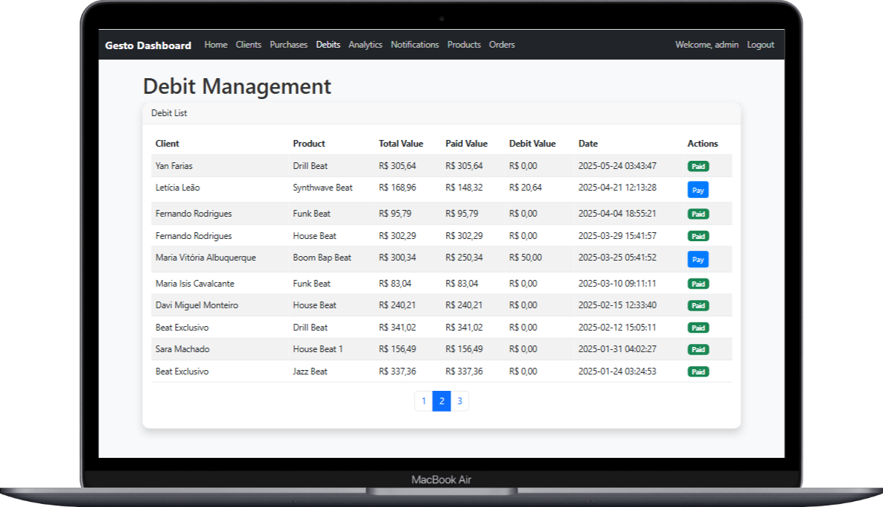Open the Products section
This screenshot has width=883, height=507.
pyautogui.click(x=464, y=45)
